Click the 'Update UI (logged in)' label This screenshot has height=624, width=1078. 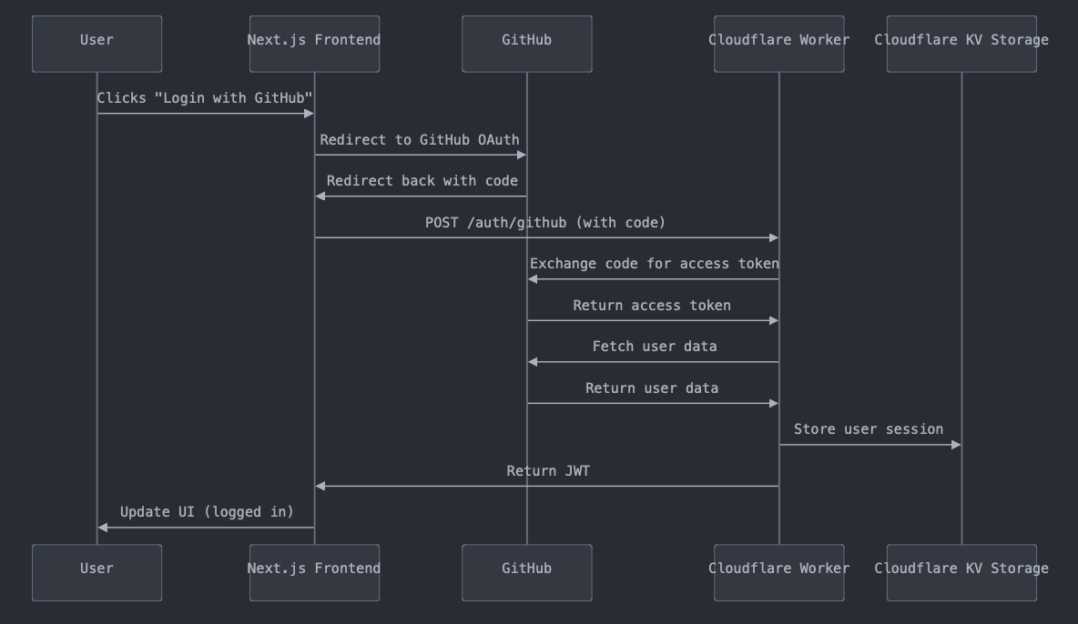pos(207,512)
